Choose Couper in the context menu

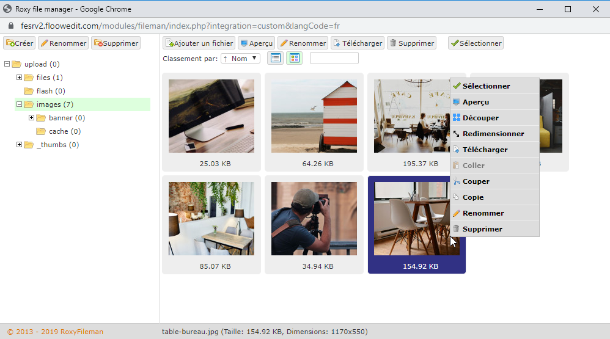[x=495, y=181]
